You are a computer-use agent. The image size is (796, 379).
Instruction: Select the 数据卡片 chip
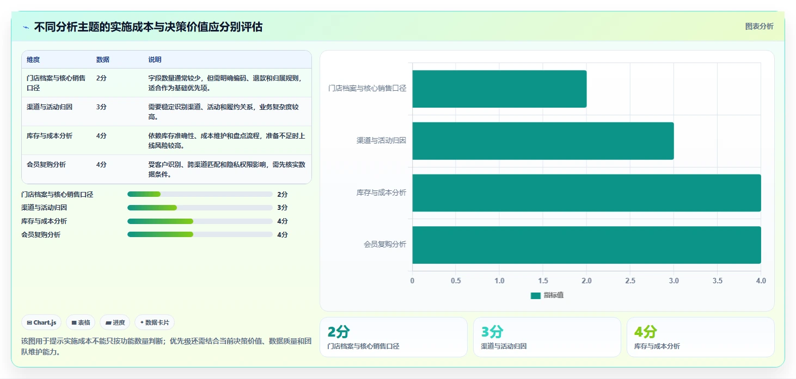pos(155,322)
